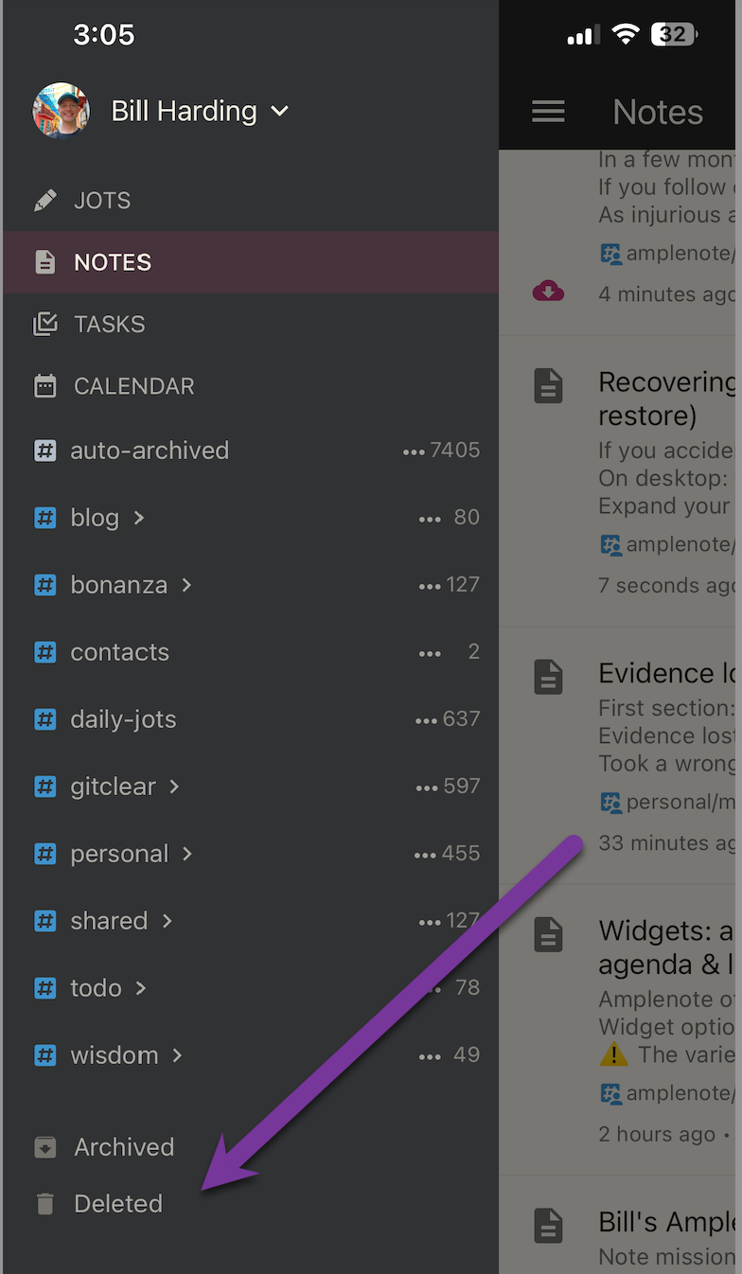Click the Archived box icon
Viewport: 742px width, 1274px height.
click(x=44, y=1146)
